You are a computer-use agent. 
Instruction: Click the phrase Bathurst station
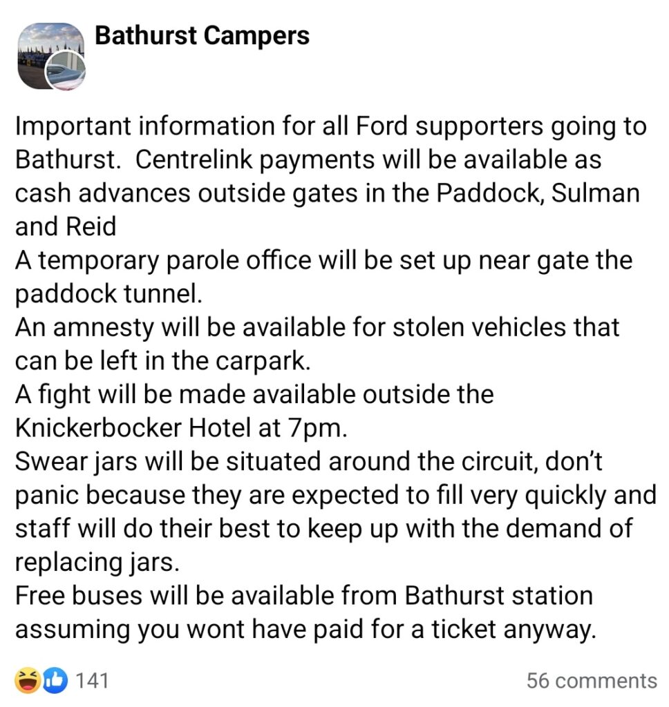(x=498, y=596)
